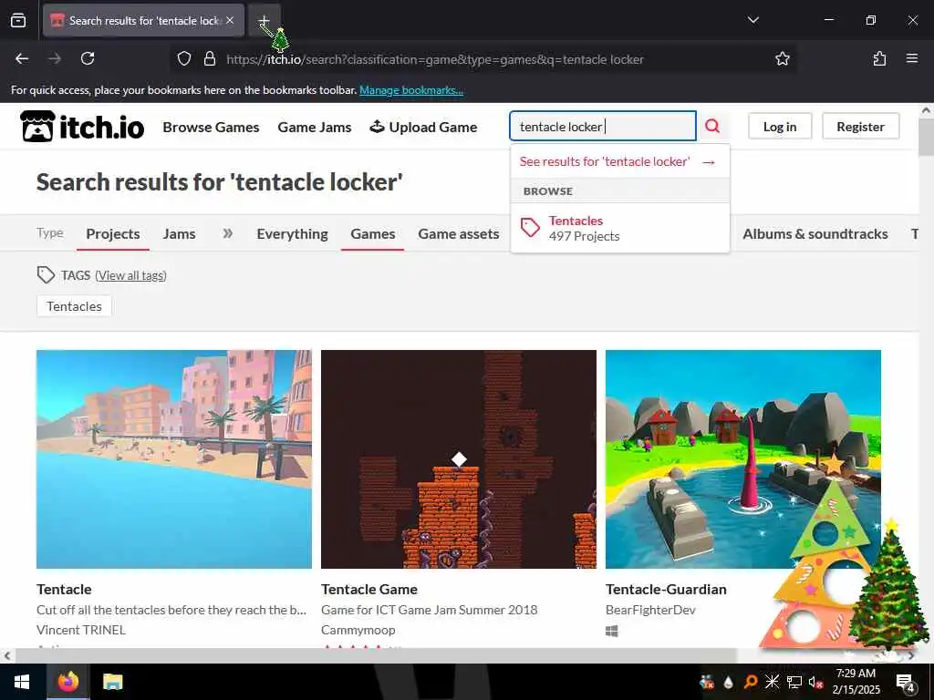Click the View all tags link
Screen dimensions: 934x700
[x=130, y=275]
